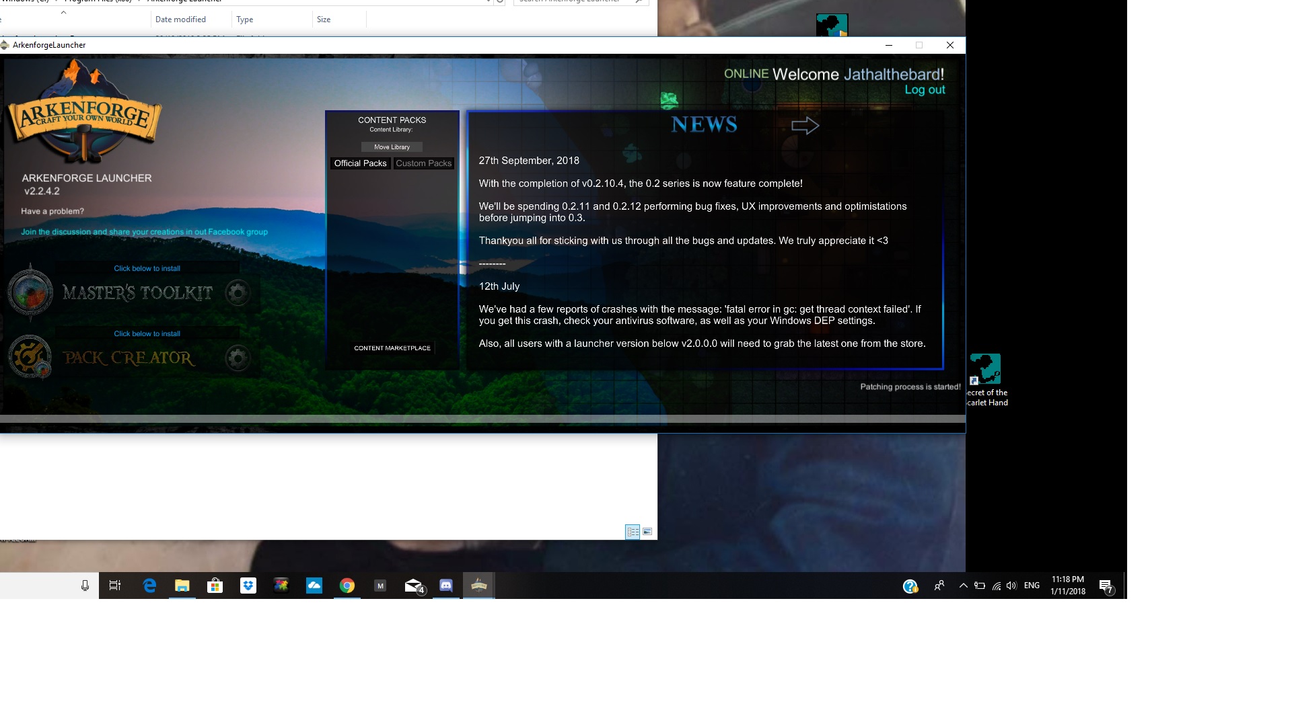
Task: Show hidden system tray icons
Action: pyautogui.click(x=963, y=586)
